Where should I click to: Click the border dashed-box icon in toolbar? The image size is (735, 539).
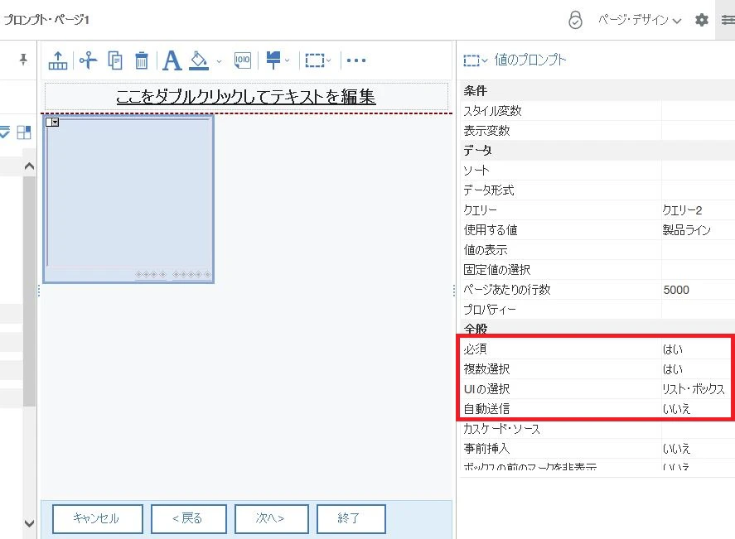coord(315,60)
